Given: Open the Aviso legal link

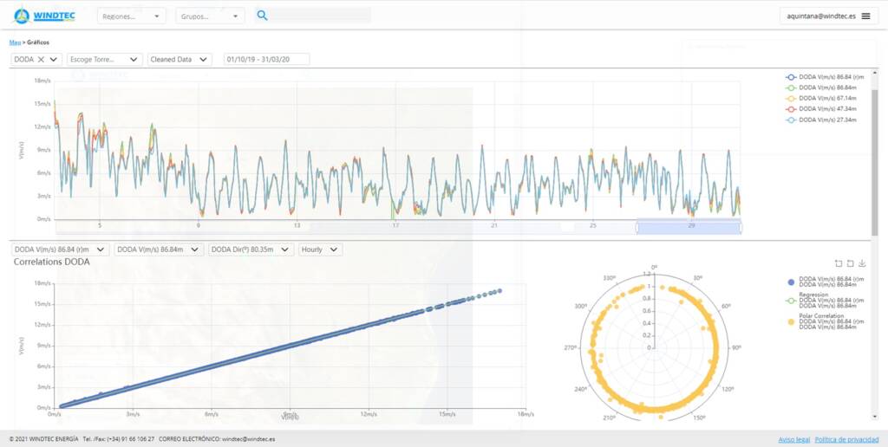Looking at the screenshot, I should click(x=791, y=439).
